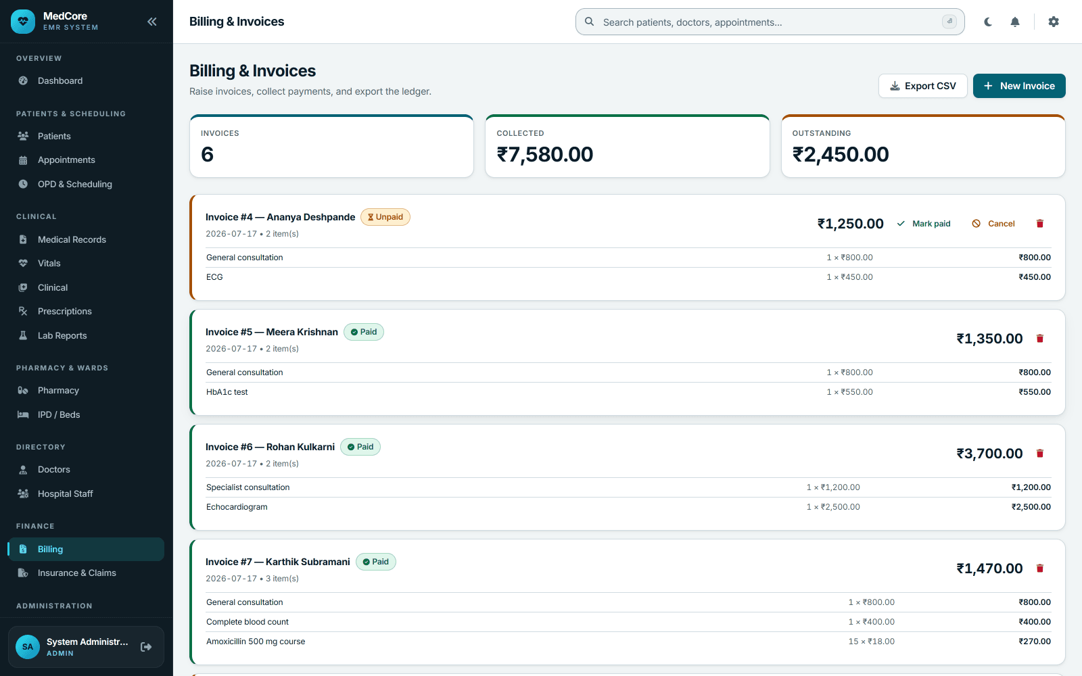Click the Doctors person icon
1082x676 pixels.
point(23,470)
